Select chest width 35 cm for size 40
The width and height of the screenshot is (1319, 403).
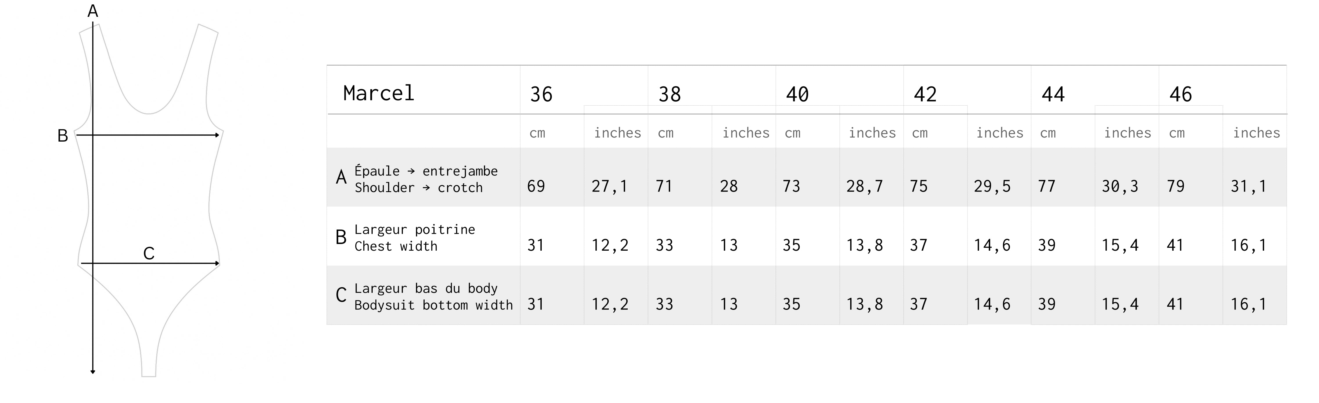[x=791, y=245]
